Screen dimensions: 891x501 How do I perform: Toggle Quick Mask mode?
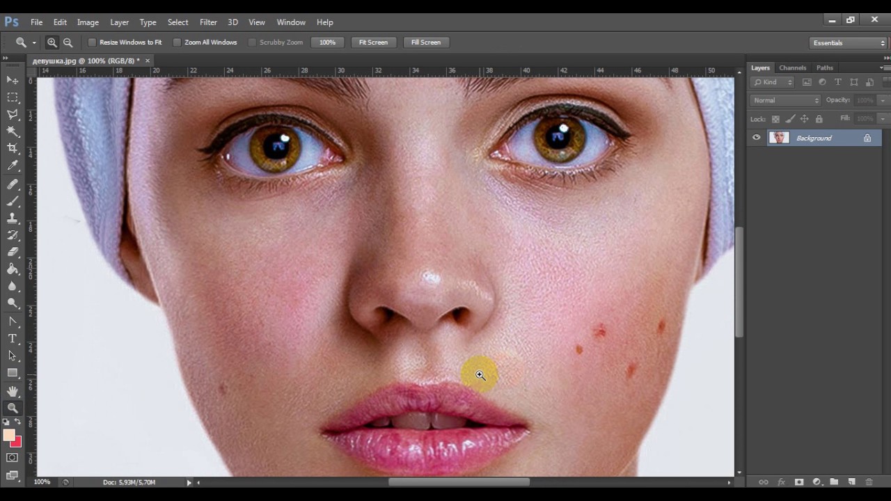coord(13,458)
